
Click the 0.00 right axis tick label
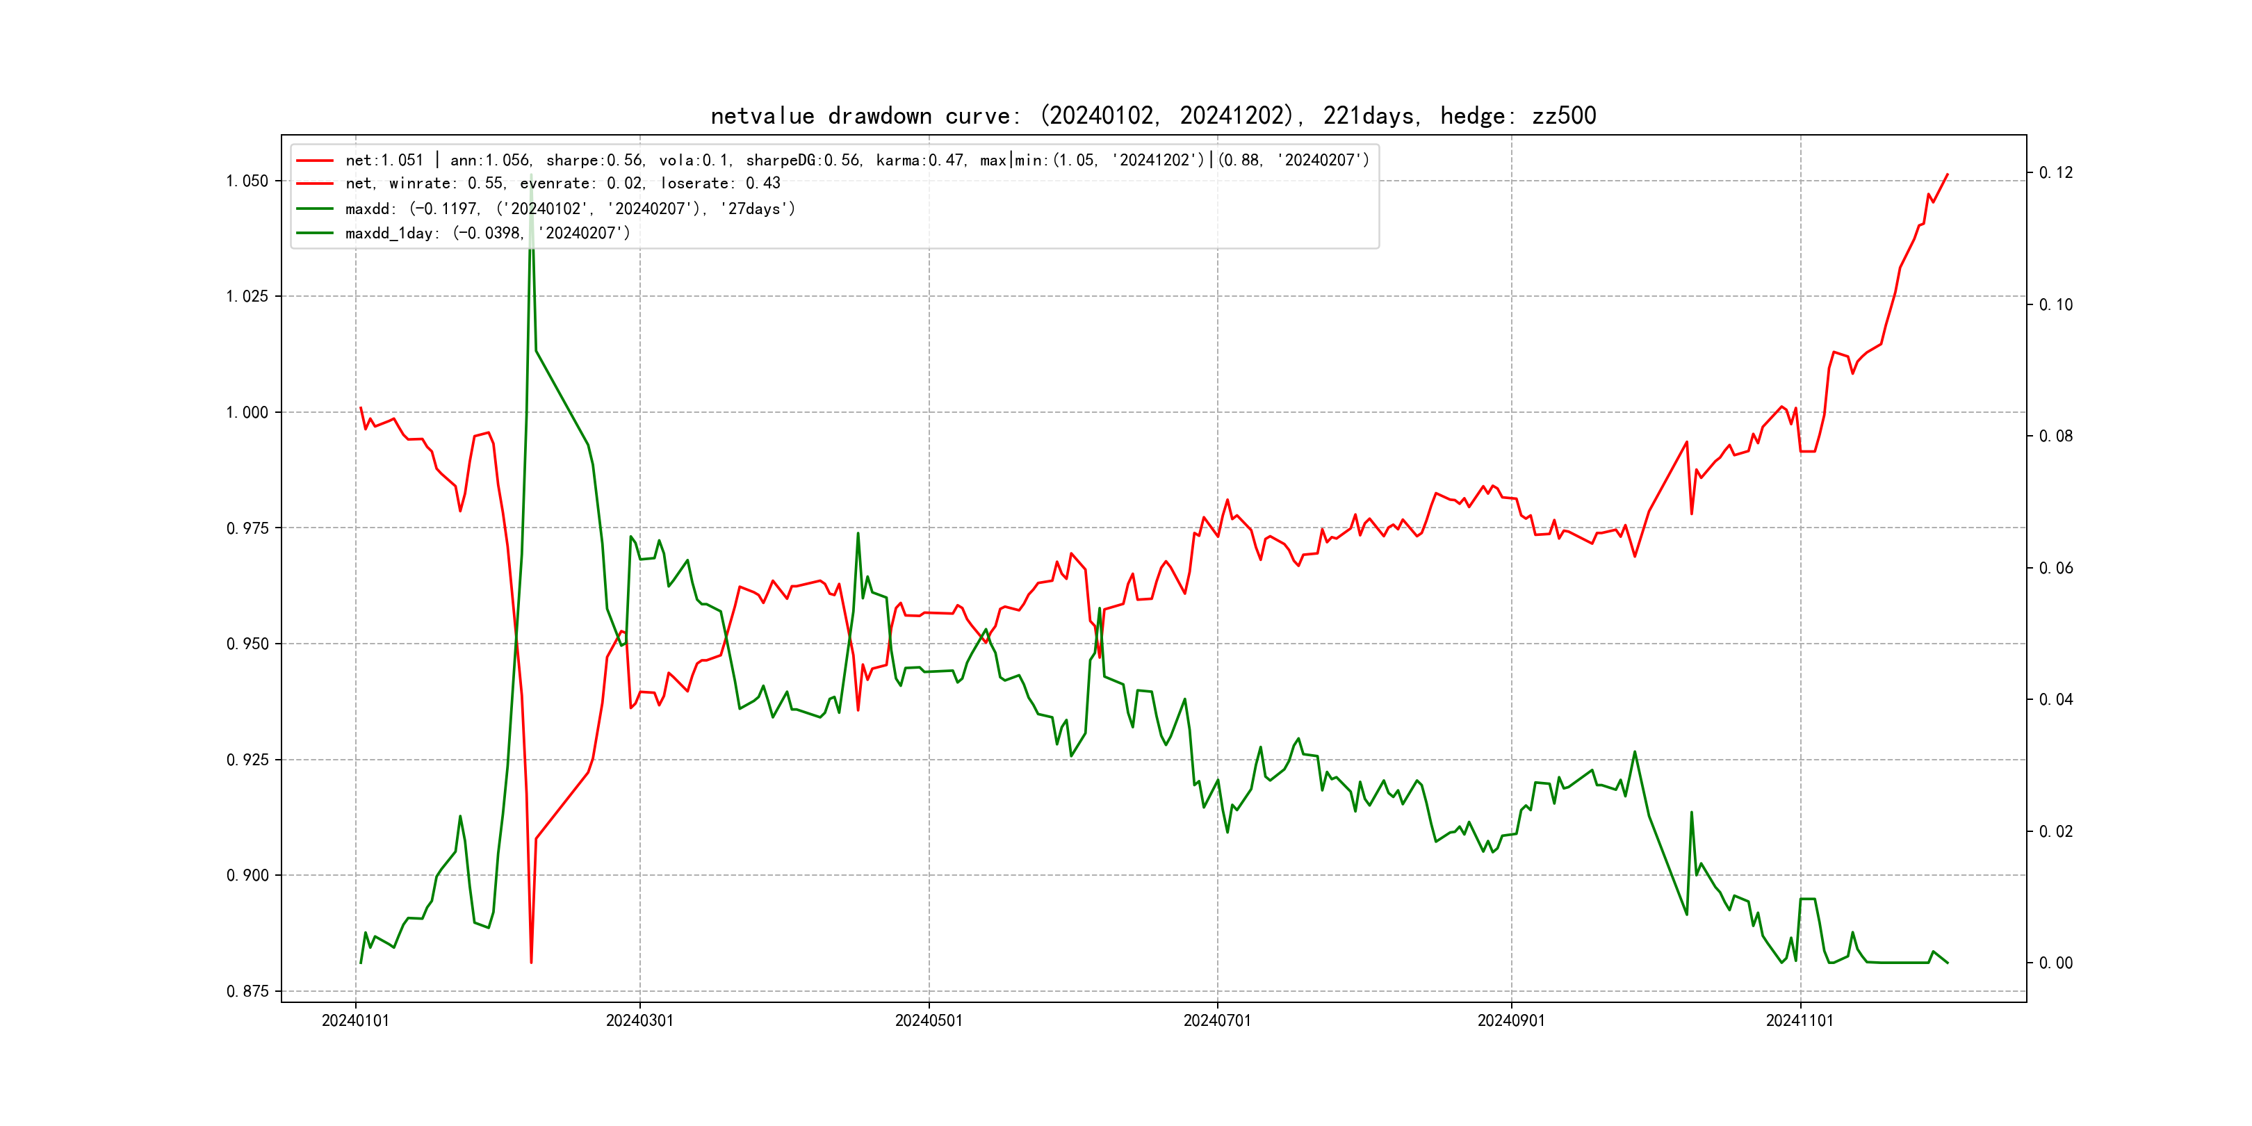click(2055, 963)
